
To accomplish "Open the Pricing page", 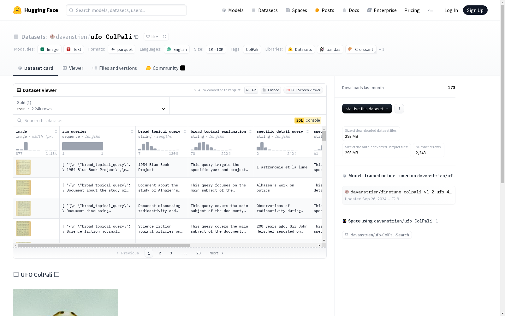I will pos(412,10).
